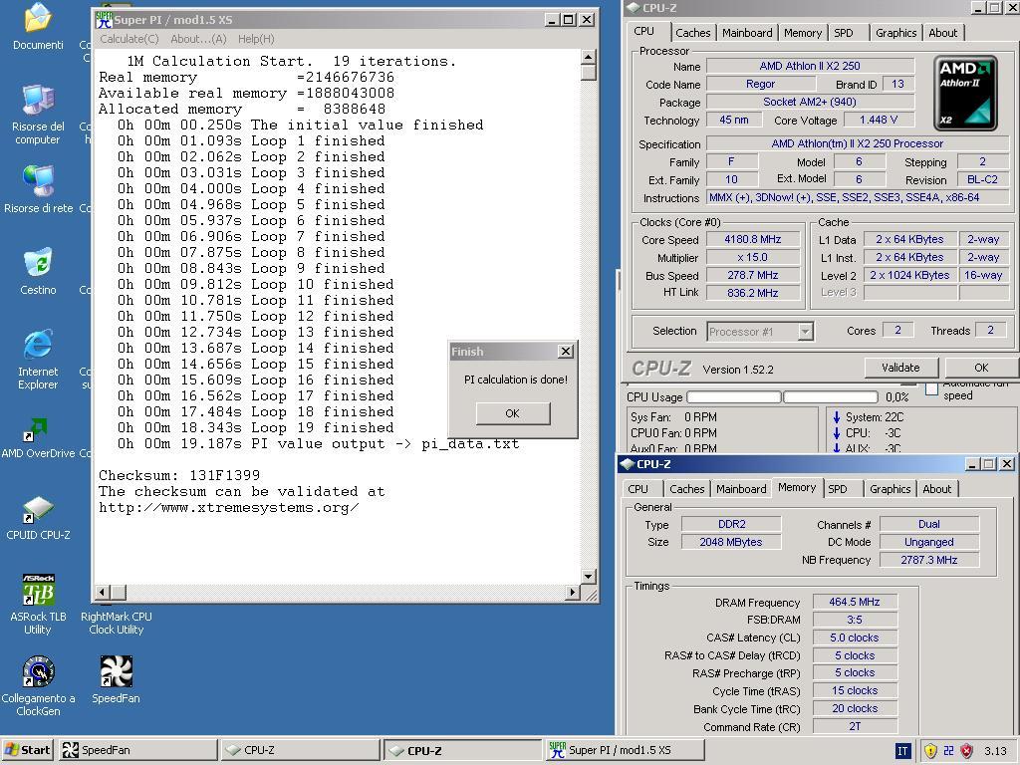The width and height of the screenshot is (1020, 765).
Task: Click Bus Speed value 278.7 MHz
Action: click(753, 275)
